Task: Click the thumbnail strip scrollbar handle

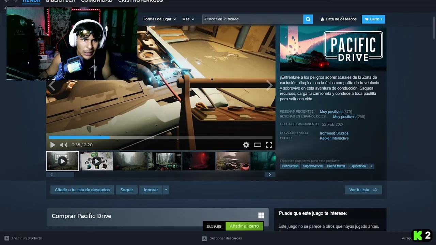Action: [x=65, y=175]
